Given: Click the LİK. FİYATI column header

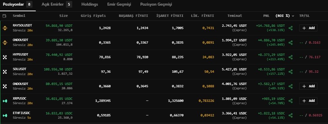Looking at the screenshot, I should [202, 16].
